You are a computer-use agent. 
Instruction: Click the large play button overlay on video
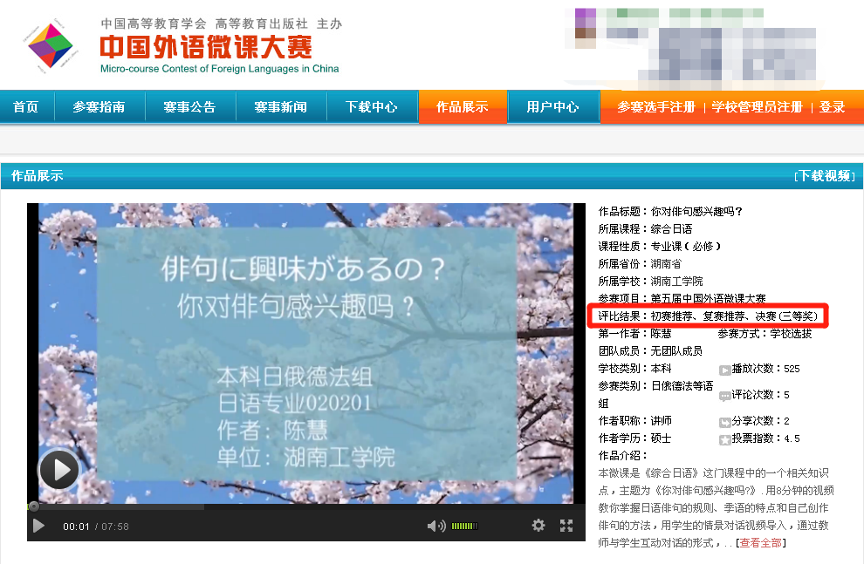point(58,472)
